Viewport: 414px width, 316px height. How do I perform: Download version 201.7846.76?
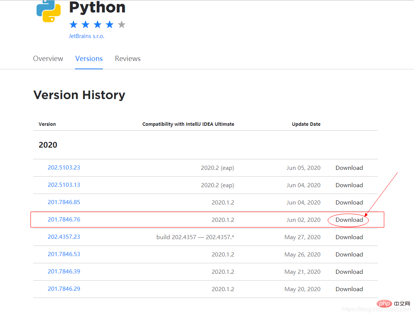[349, 220]
